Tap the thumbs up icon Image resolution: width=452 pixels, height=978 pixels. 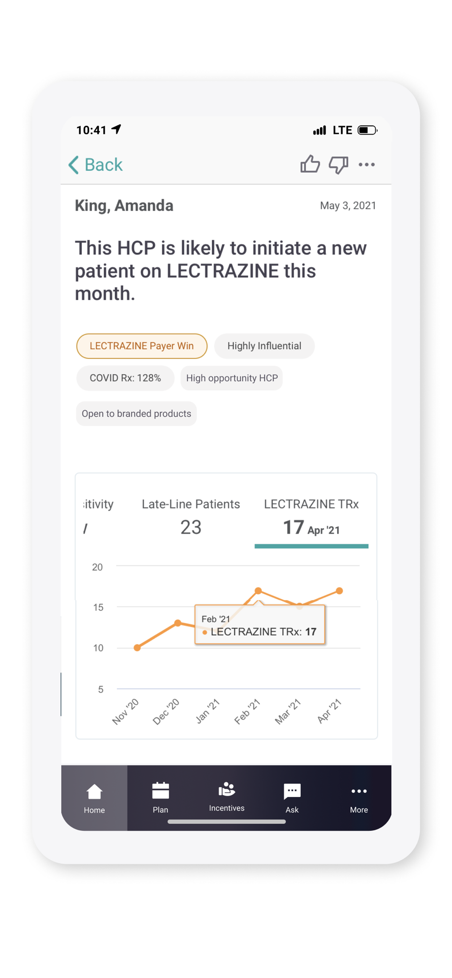310,164
